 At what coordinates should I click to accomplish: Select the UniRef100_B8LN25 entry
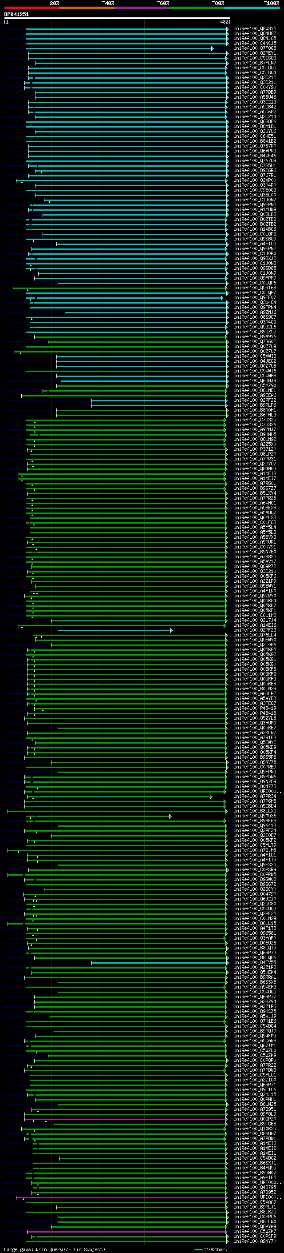tap(255, 1104)
